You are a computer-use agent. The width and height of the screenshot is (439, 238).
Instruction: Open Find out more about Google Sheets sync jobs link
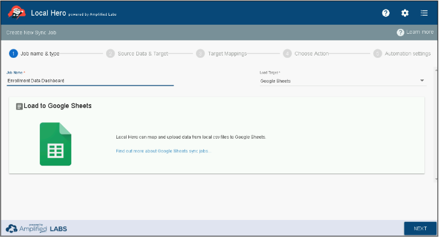(163, 151)
